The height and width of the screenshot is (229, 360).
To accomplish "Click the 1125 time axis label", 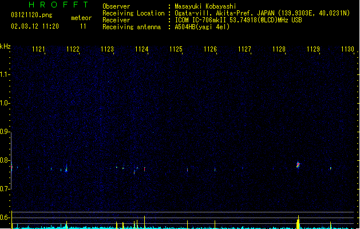I will 176,49.
